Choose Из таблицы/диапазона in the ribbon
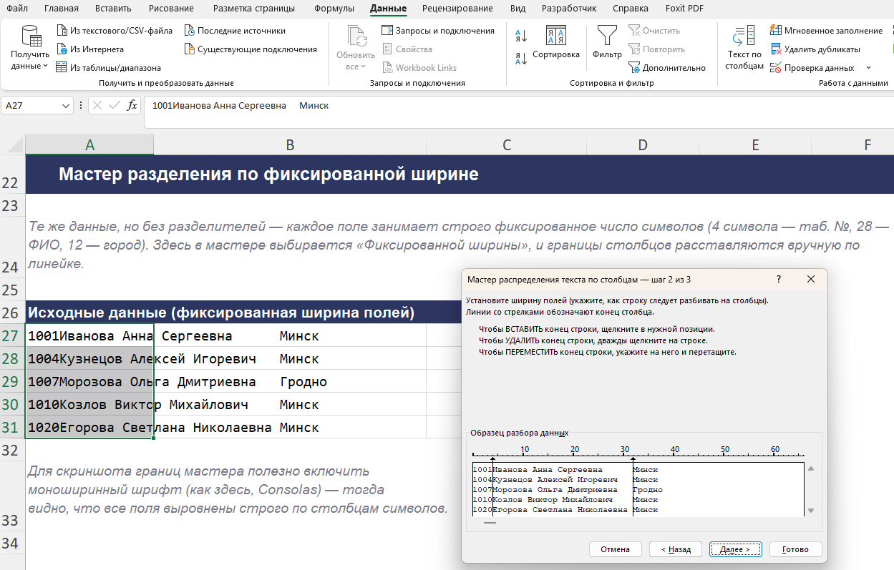This screenshot has height=570, width=894. [108, 68]
